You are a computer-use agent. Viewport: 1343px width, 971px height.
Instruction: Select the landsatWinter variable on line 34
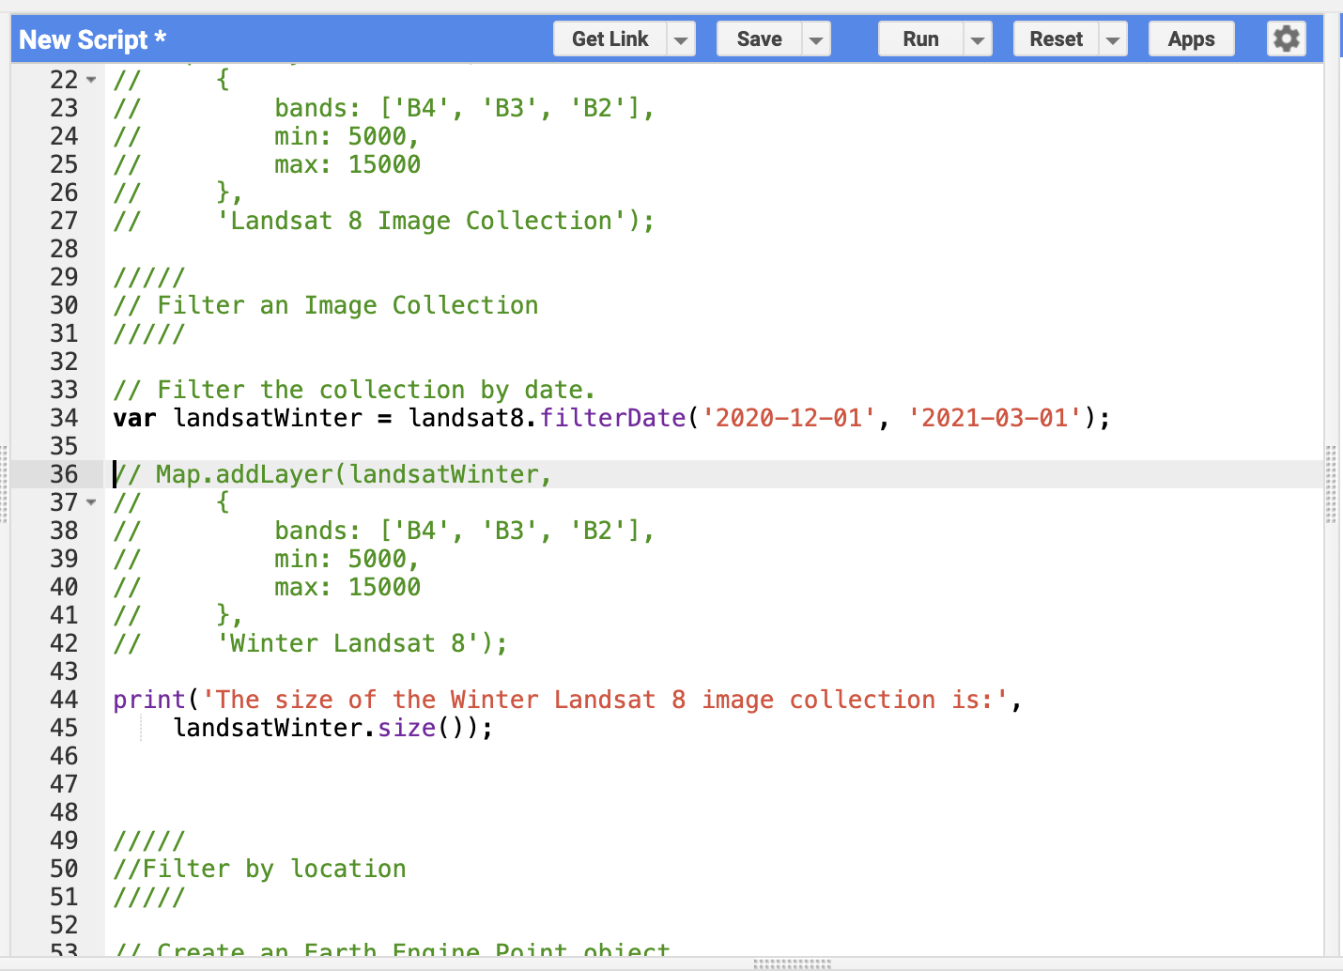(x=268, y=418)
